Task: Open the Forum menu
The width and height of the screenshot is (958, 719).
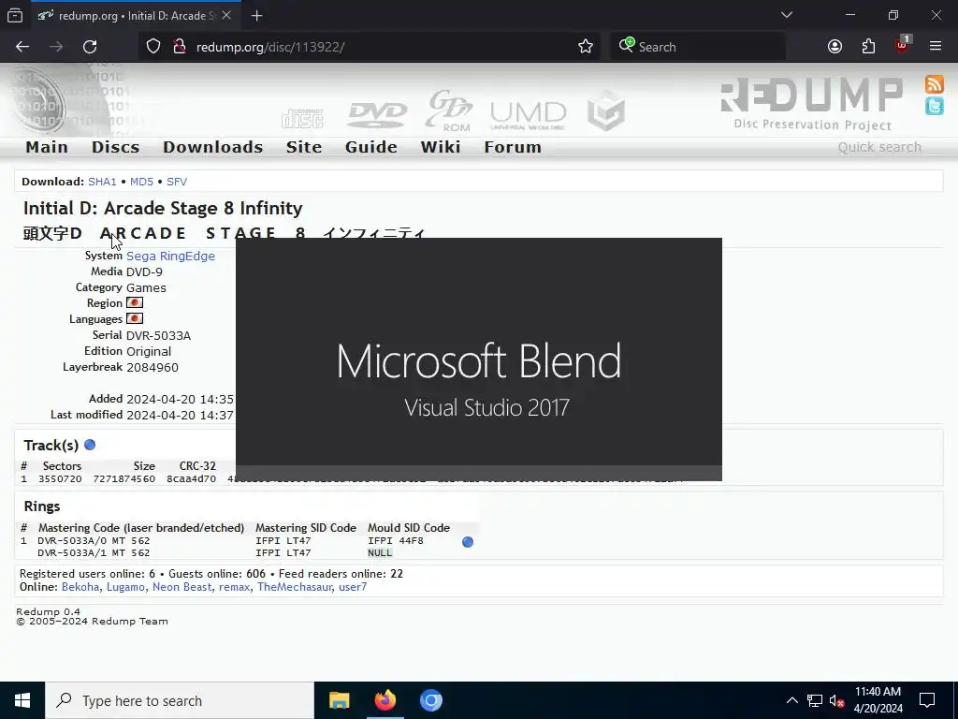Action: pos(513,147)
